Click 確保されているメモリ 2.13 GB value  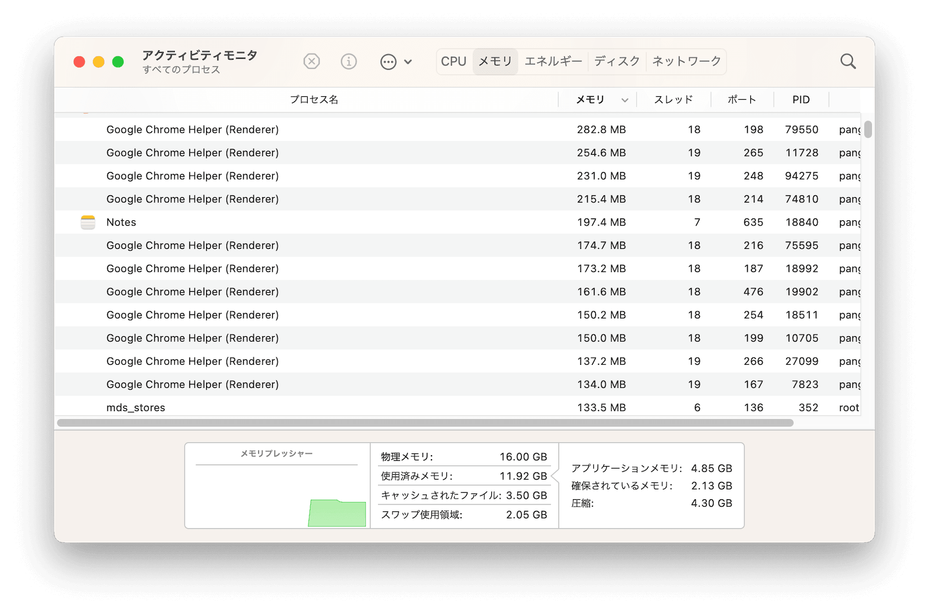tap(711, 486)
